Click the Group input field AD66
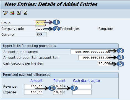 click(x=40, y=23)
